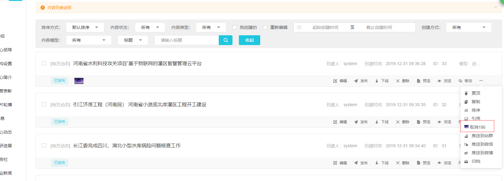Click the clock icon in the date range field

pyautogui.click(x=299, y=27)
